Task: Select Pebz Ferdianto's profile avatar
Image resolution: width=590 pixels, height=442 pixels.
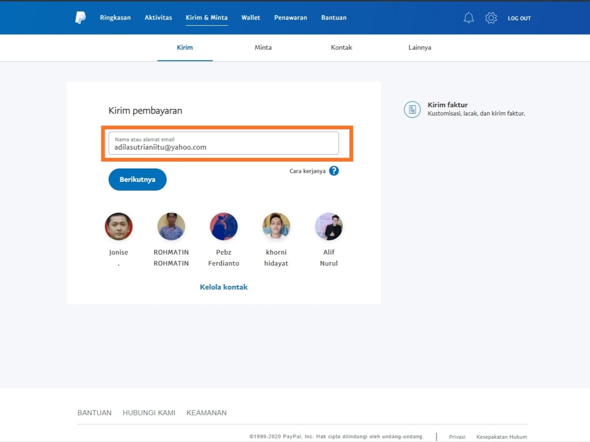Action: pyautogui.click(x=224, y=226)
